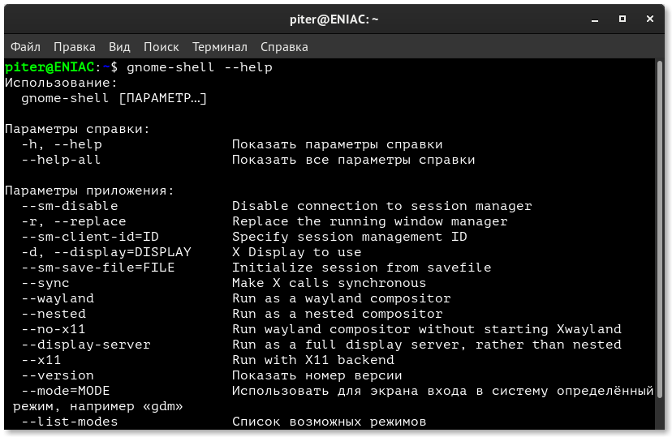Click the piter@ENIAC window title
Image resolution: width=672 pixels, height=437 pixels.
(334, 19)
